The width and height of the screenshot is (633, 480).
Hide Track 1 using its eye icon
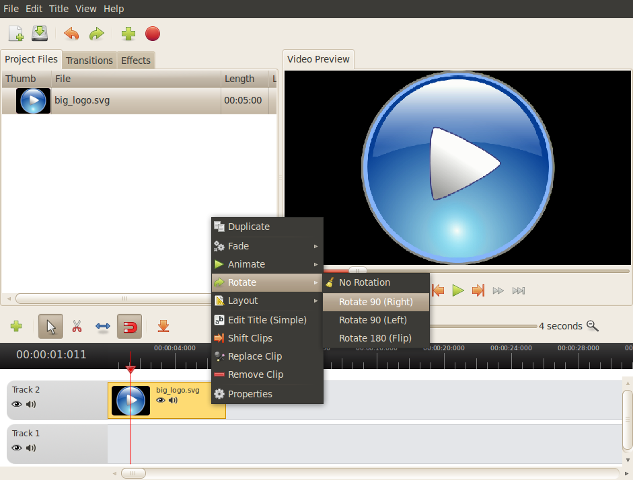tap(16, 448)
